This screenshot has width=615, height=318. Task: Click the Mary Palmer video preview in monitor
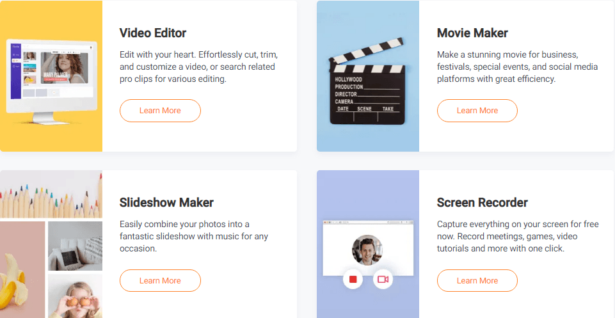click(65, 68)
